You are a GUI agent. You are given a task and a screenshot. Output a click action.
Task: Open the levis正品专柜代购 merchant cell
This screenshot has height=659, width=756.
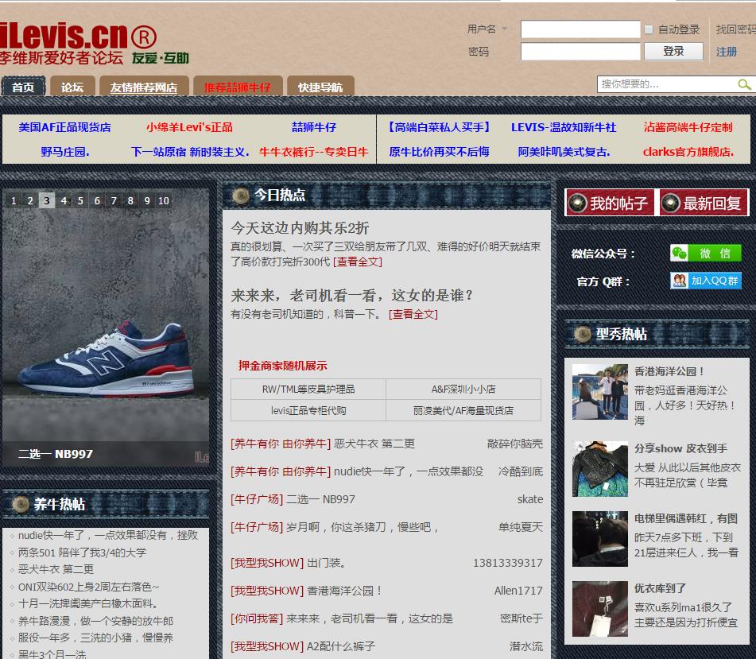308,410
